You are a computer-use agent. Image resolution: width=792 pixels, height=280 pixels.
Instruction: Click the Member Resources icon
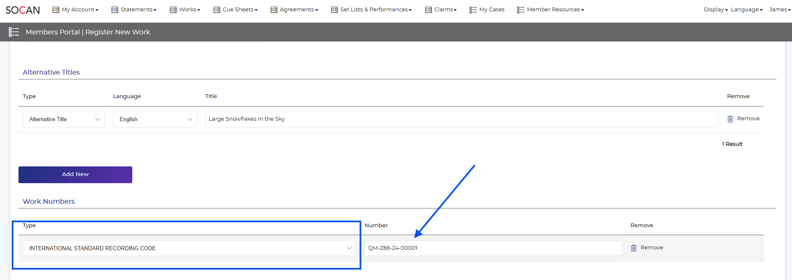click(521, 10)
